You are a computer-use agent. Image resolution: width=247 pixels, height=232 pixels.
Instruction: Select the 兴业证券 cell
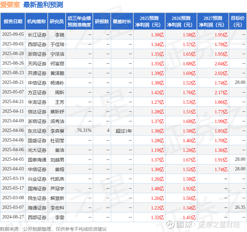click(x=37, y=179)
